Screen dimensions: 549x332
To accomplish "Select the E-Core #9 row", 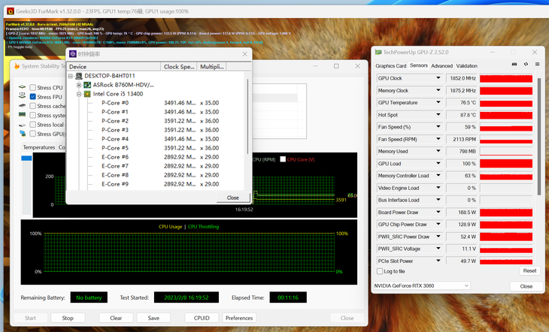I will [x=159, y=184].
